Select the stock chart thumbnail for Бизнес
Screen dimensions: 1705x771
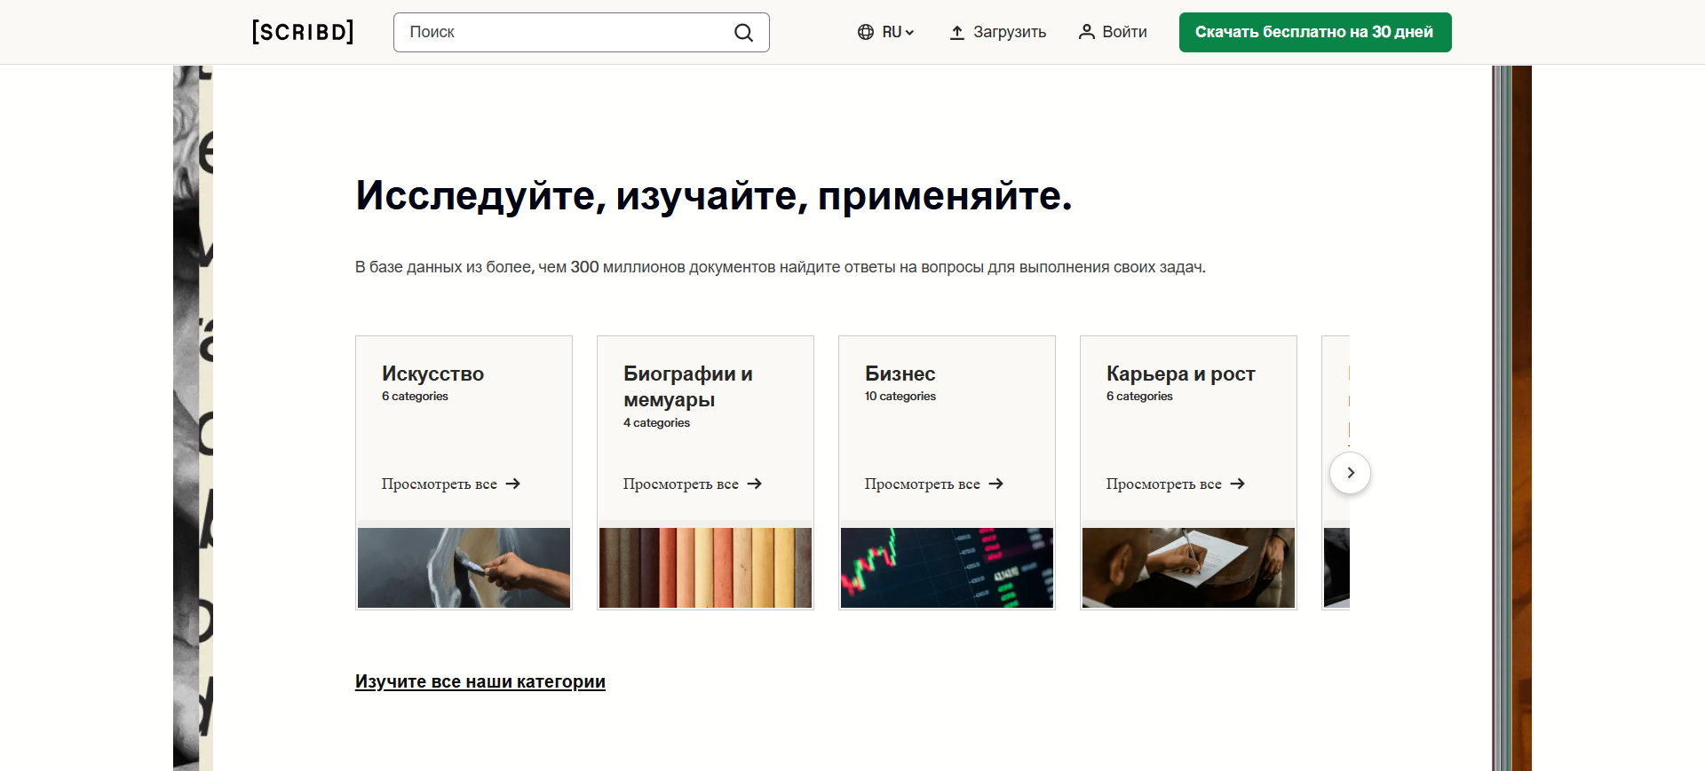[x=947, y=568]
